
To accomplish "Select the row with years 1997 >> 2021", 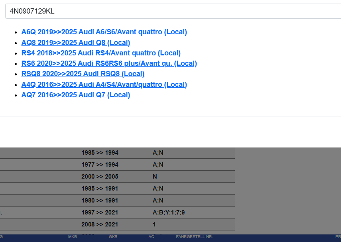I will [x=100, y=212].
